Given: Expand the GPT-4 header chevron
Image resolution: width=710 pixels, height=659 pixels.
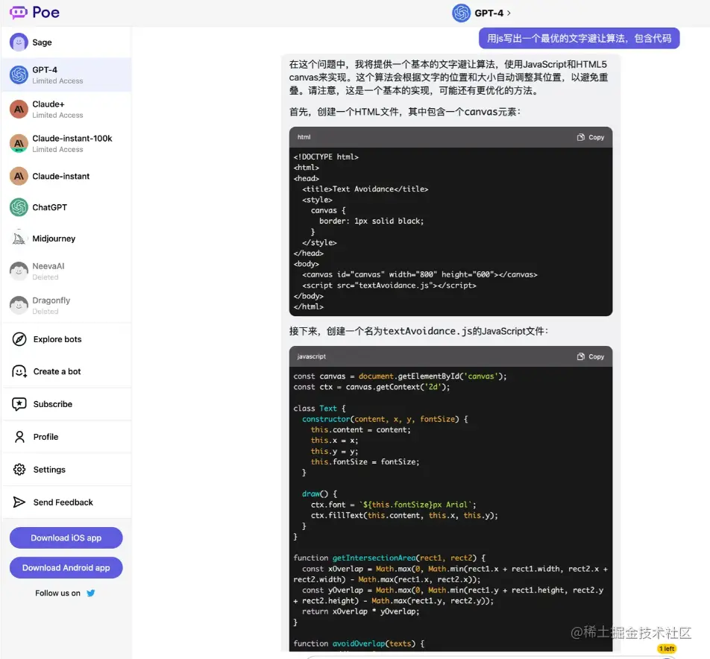Looking at the screenshot, I should click(509, 13).
